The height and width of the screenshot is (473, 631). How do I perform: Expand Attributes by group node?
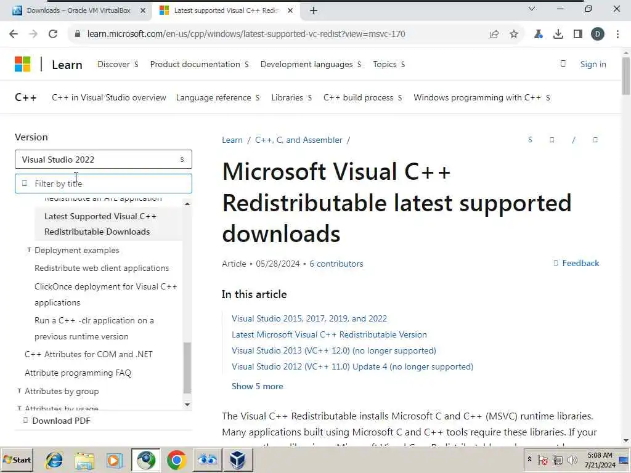pos(19,391)
